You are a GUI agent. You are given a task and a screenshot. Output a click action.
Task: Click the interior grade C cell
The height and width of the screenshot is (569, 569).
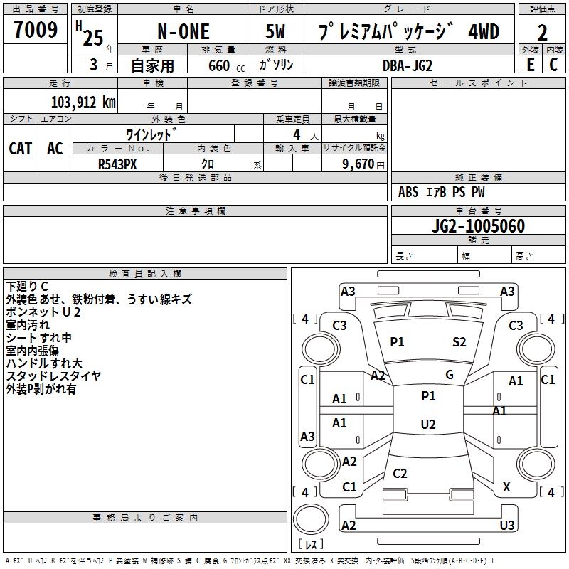[x=553, y=64]
